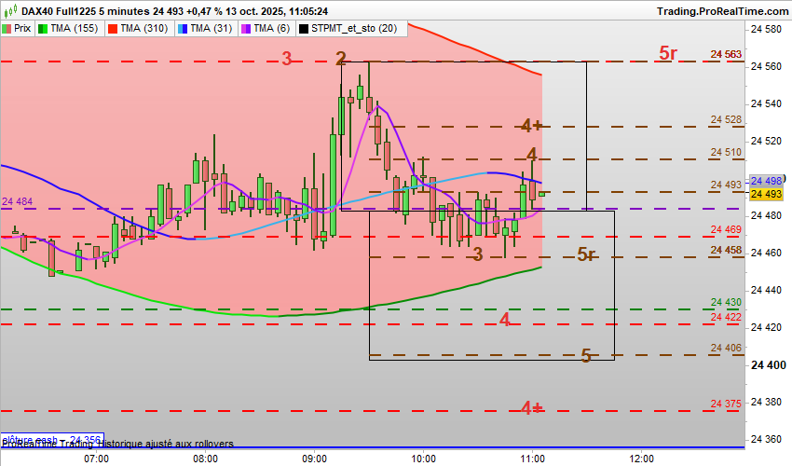The width and height of the screenshot is (792, 466).
Task: Click the red 24 469 level label
Action: tap(726, 230)
